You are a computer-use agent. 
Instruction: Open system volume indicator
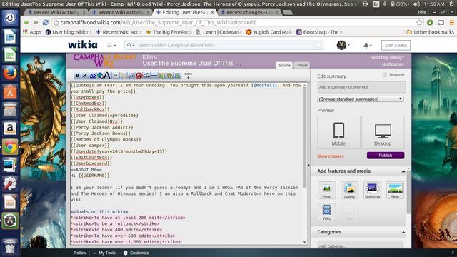coord(416,4)
